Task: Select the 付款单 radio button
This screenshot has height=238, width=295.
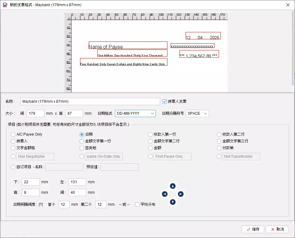Action: (x=219, y=148)
